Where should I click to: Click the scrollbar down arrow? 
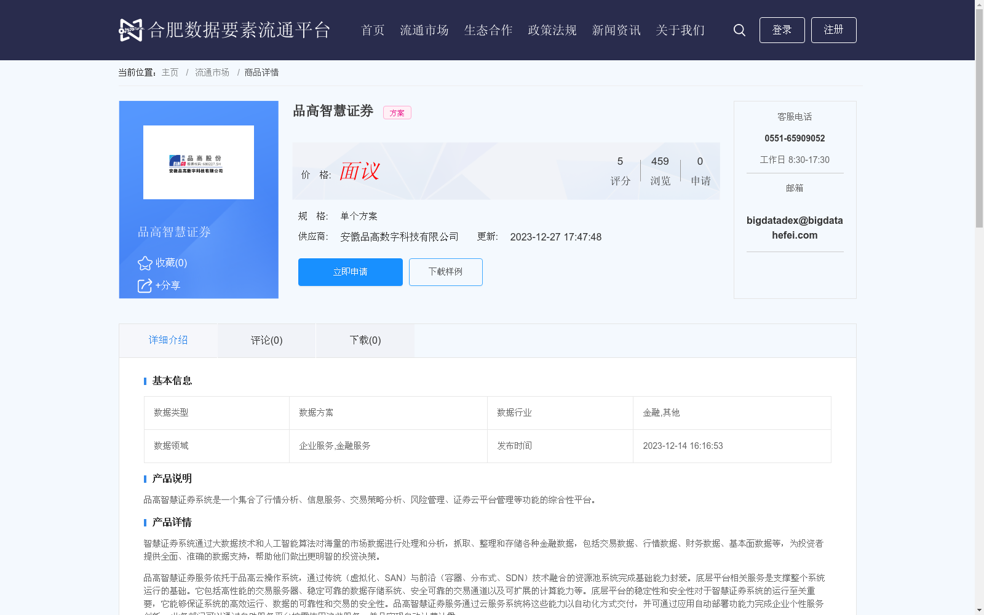(979, 610)
